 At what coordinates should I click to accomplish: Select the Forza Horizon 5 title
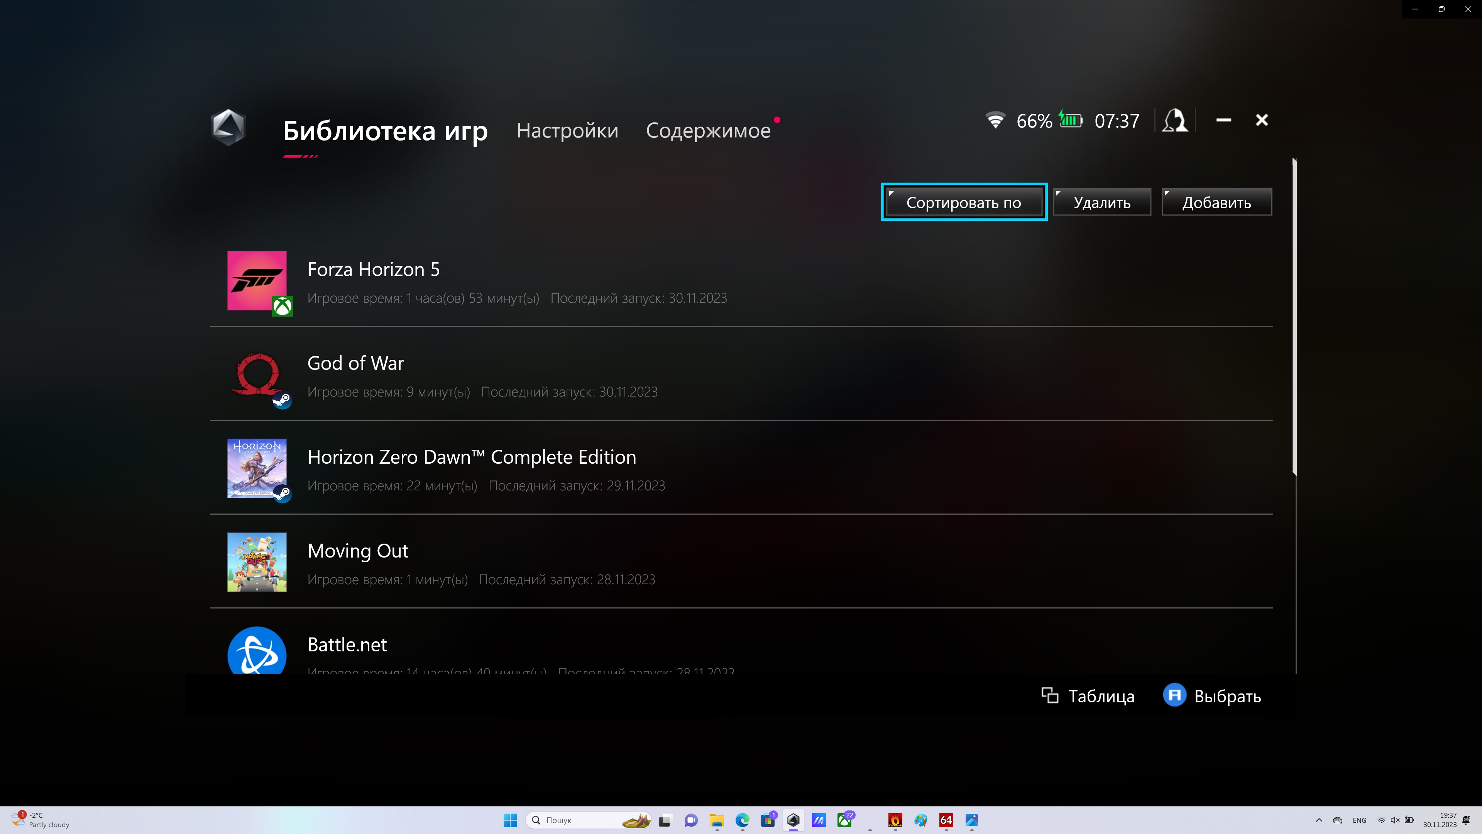tap(373, 270)
